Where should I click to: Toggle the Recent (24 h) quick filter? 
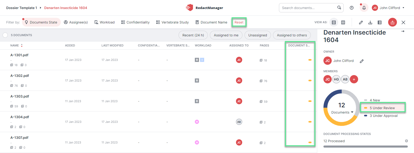(193, 35)
